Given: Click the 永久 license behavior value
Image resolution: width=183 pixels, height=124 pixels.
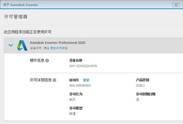Looking at the screenshot, I should point(73,99).
